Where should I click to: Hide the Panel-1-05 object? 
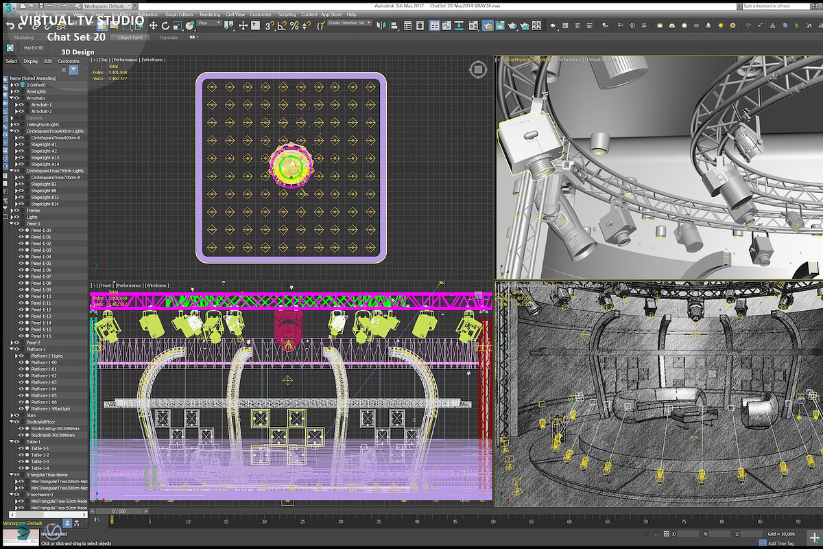pos(21,264)
